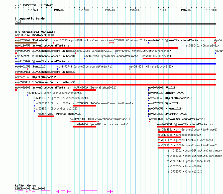Screen dimensions: 223x194
Task: Click esv3599115 1000Genomes label
Action: pos(187,145)
